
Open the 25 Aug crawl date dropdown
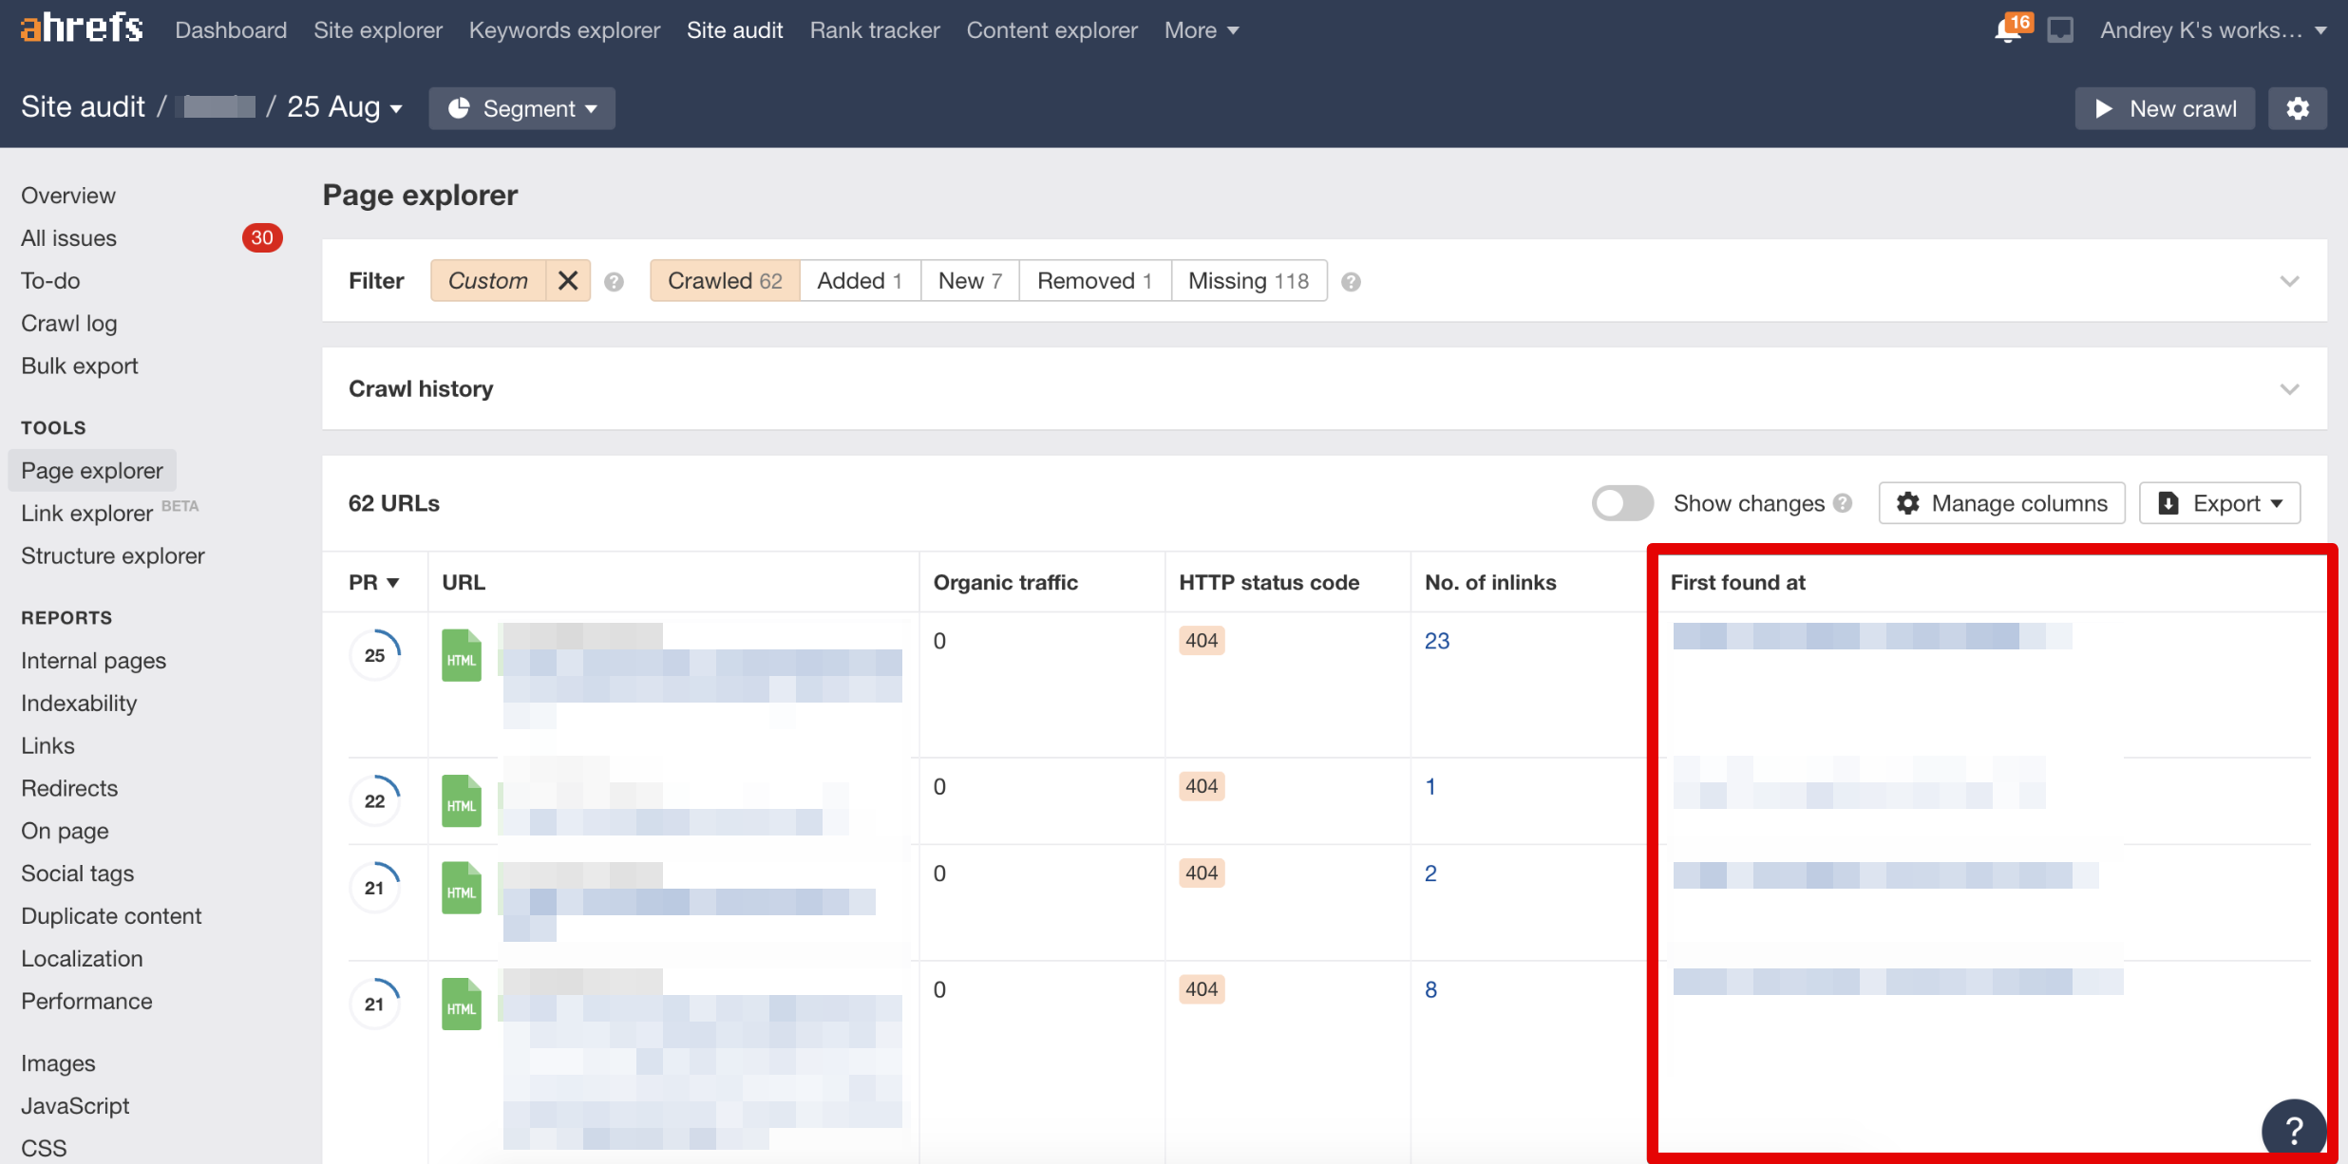coord(345,107)
